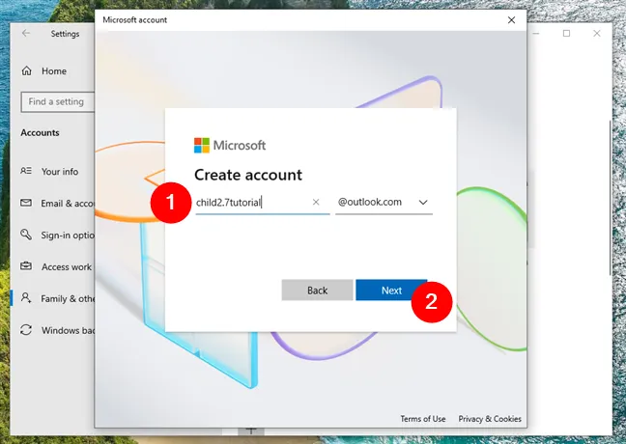Click the Find a setting search box
The image size is (626, 444).
(58, 101)
